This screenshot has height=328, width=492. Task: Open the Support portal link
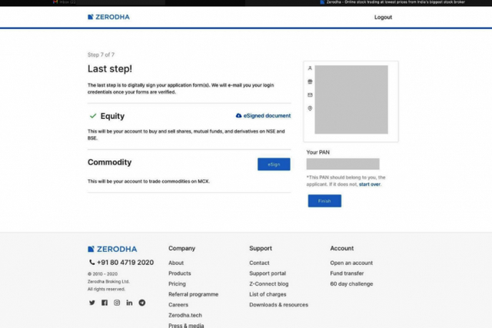pos(268,273)
